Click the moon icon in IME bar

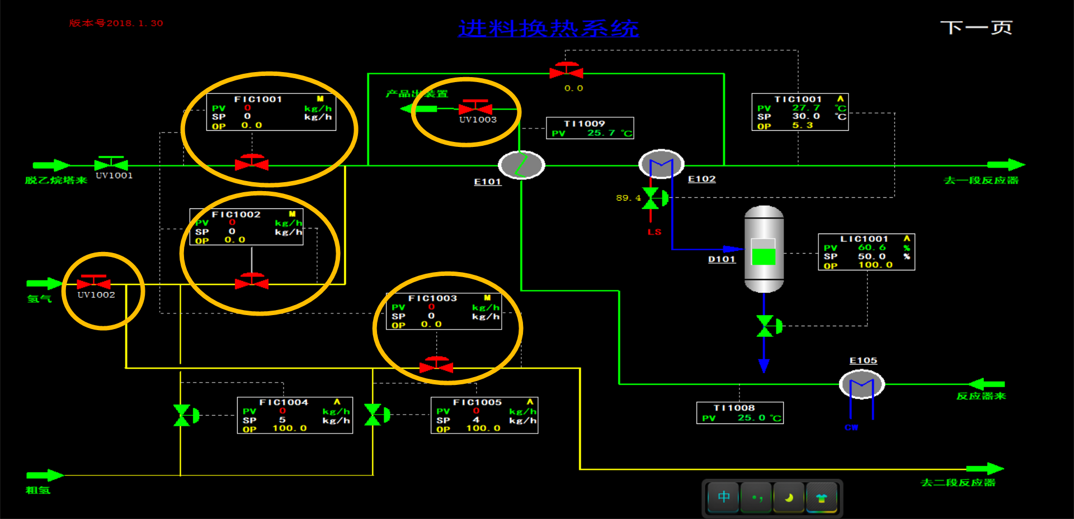(x=789, y=497)
